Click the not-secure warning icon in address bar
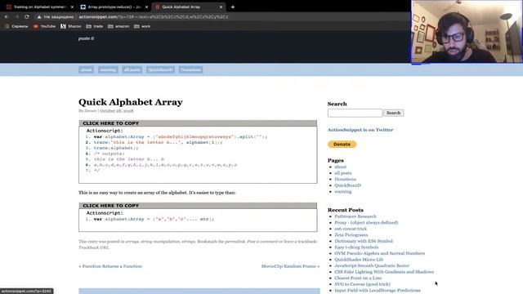 point(39,16)
